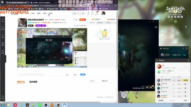Screen dimensions: 191x107
Task: Click the purple badge button under streamer name
Action: [41, 26]
